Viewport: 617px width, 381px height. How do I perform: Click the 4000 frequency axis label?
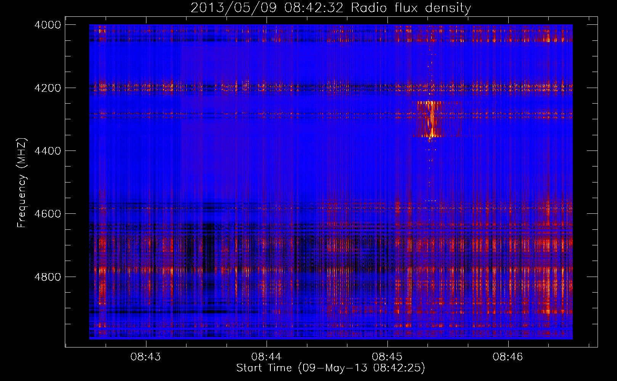48,25
